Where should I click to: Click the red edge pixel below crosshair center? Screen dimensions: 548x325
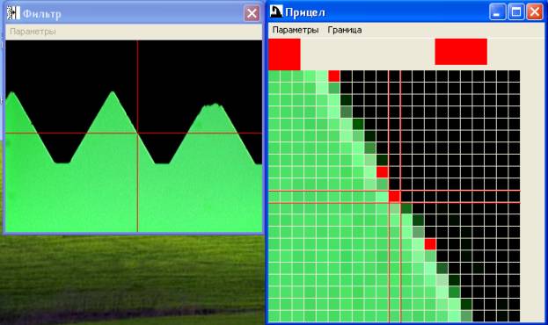click(431, 244)
